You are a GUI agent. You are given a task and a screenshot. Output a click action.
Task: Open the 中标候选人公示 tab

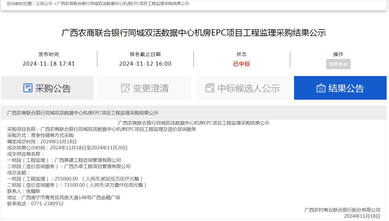[x=243, y=88]
